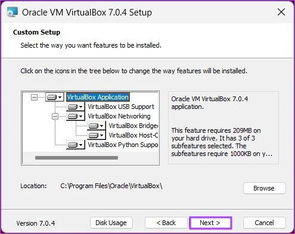Open dropdown arrow beside VirtualBox USB Support

[80, 107]
